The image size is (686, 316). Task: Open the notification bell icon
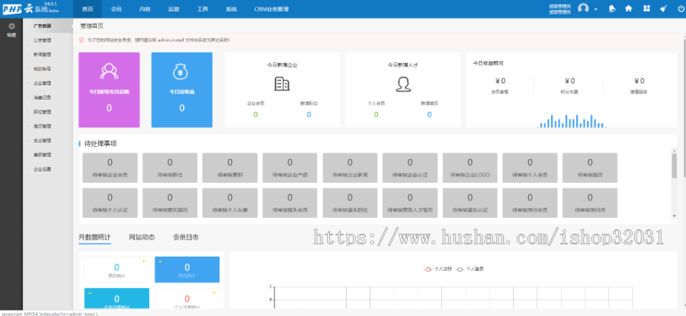612,8
